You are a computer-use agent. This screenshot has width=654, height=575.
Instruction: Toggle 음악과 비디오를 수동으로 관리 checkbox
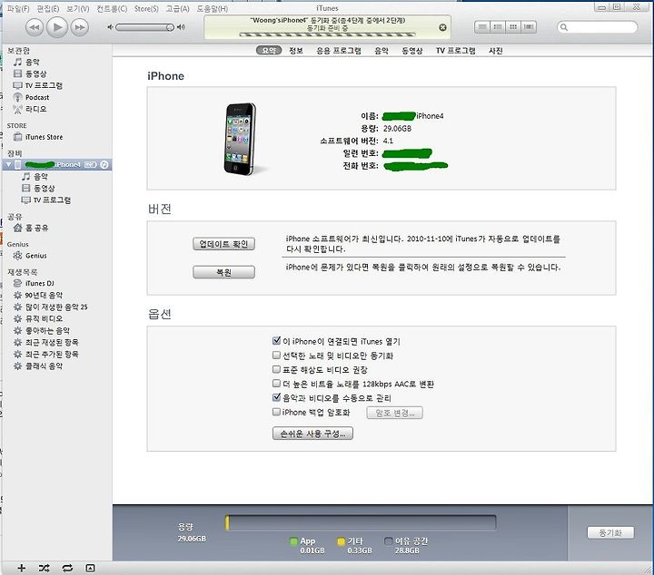click(x=276, y=397)
